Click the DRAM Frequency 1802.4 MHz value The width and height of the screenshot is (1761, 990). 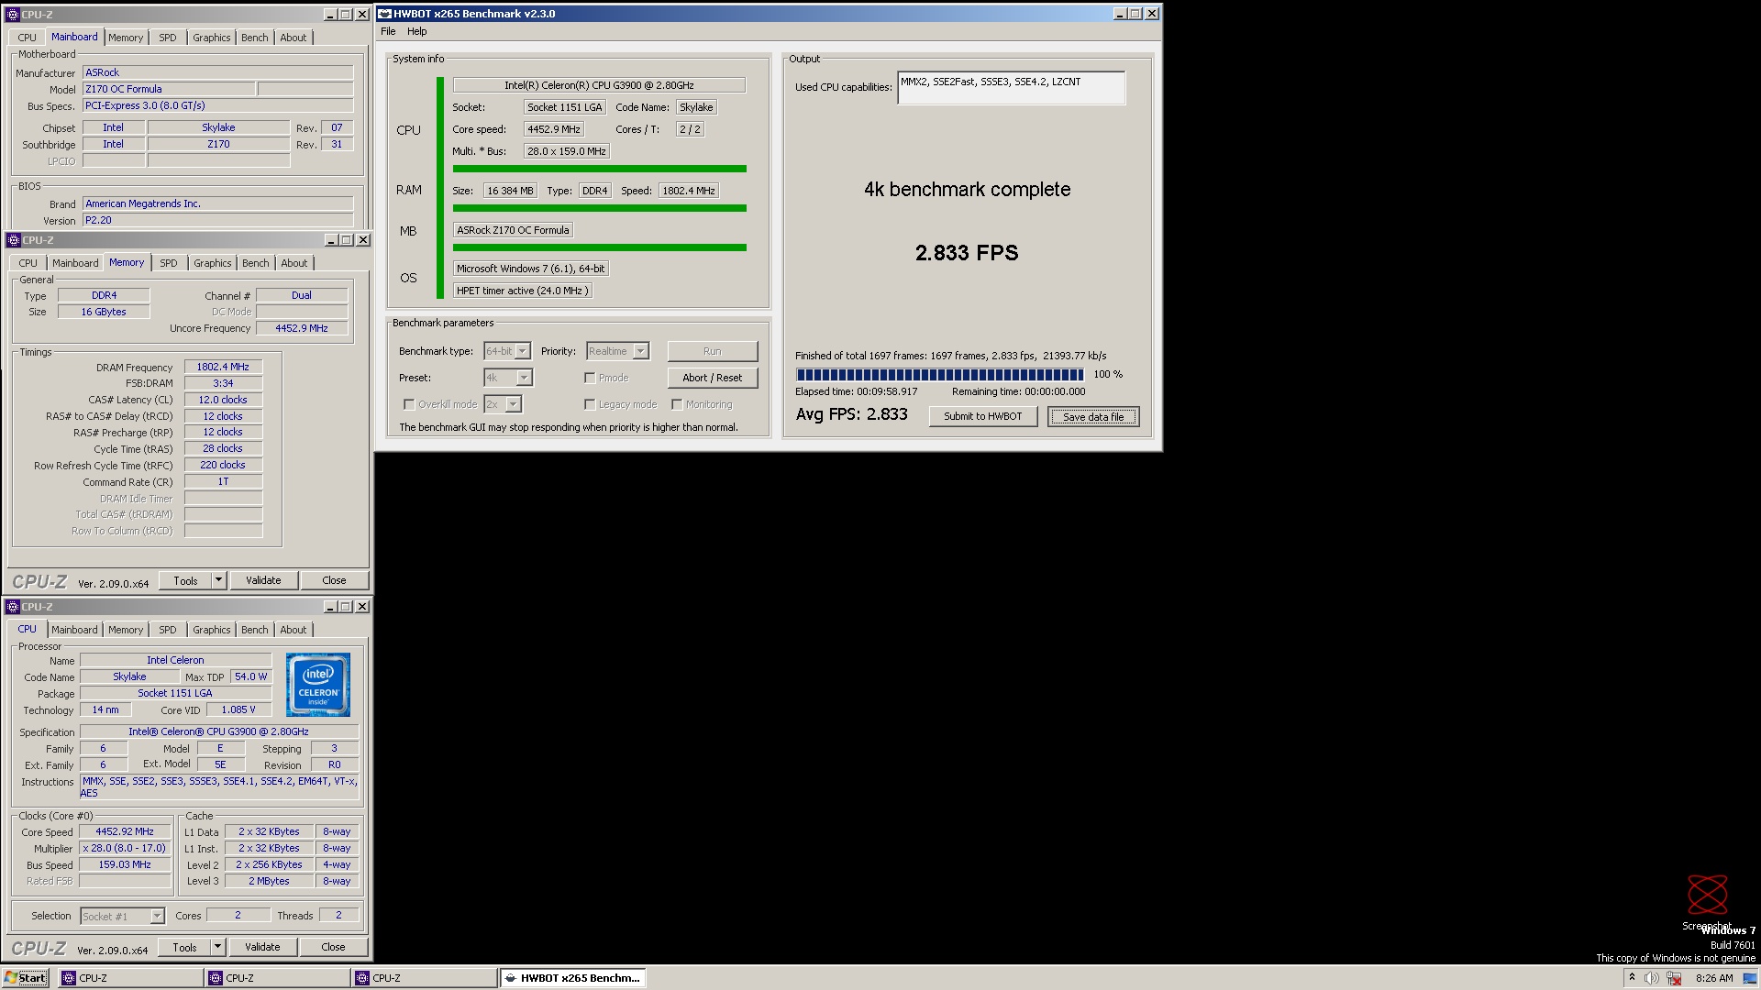click(x=223, y=367)
